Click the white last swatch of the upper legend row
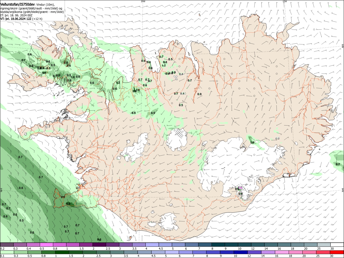 pos(337,245)
